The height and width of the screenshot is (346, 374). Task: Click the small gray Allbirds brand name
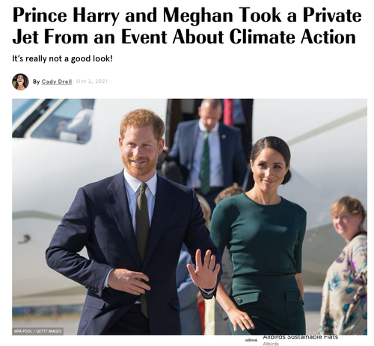(271, 344)
